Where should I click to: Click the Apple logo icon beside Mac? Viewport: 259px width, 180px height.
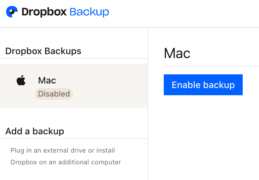[21, 80]
